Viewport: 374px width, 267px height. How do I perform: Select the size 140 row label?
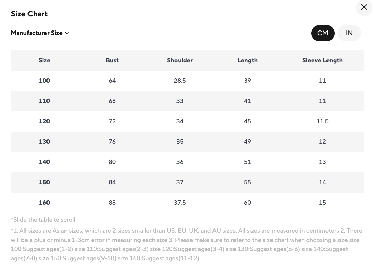point(44,162)
